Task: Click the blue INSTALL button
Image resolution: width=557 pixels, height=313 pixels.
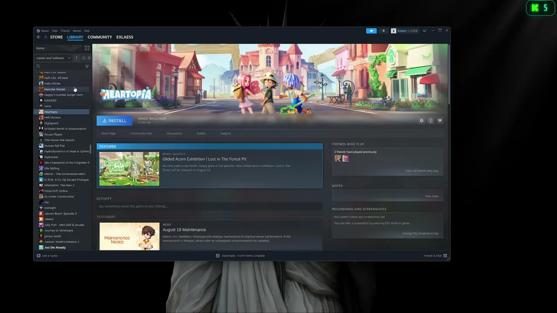Action: pos(114,120)
